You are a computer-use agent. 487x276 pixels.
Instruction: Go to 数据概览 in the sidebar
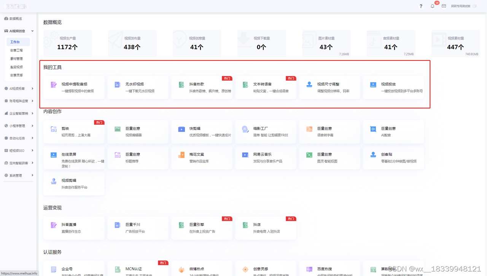pos(16,19)
